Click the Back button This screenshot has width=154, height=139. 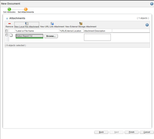pyautogui.click(x=101, y=132)
